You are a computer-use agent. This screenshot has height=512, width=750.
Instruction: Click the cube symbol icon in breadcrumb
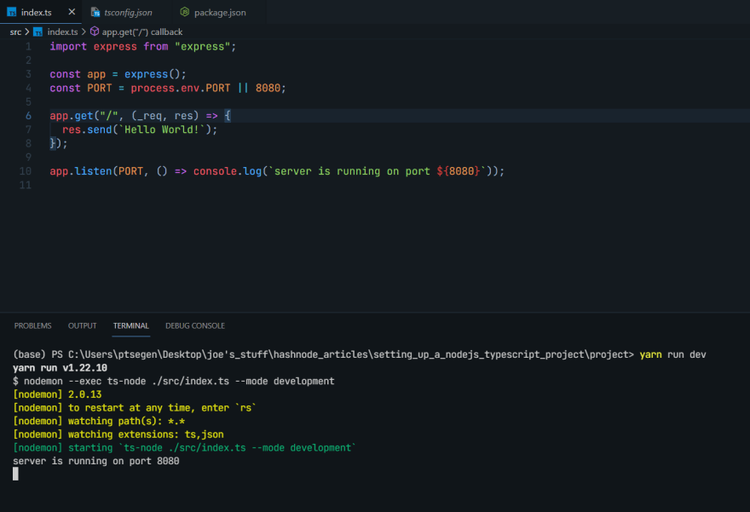(x=95, y=32)
